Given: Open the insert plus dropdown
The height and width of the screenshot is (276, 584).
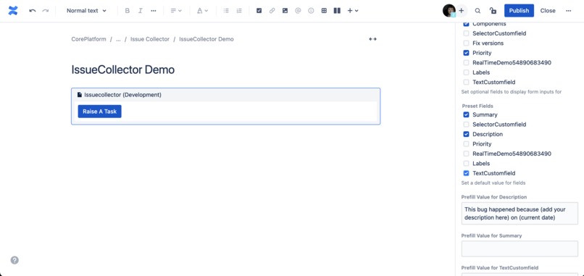Looking at the screenshot, I should pyautogui.click(x=353, y=11).
